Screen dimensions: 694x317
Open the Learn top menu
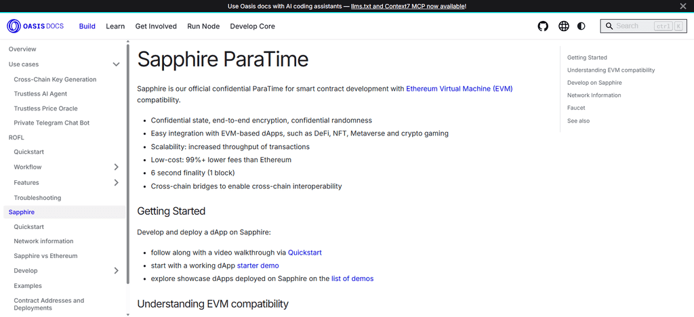tap(115, 26)
